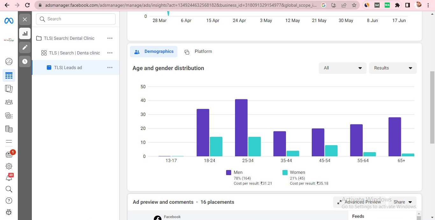The height and width of the screenshot is (220, 435).
Task: Select TLS| Leads ad item
Action: click(68, 67)
